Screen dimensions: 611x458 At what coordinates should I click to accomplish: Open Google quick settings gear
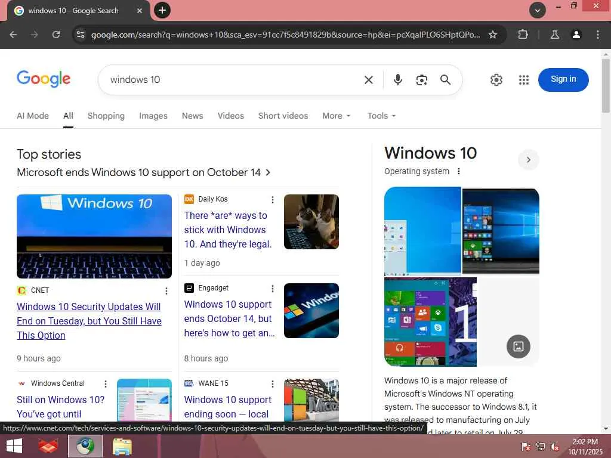(x=496, y=80)
